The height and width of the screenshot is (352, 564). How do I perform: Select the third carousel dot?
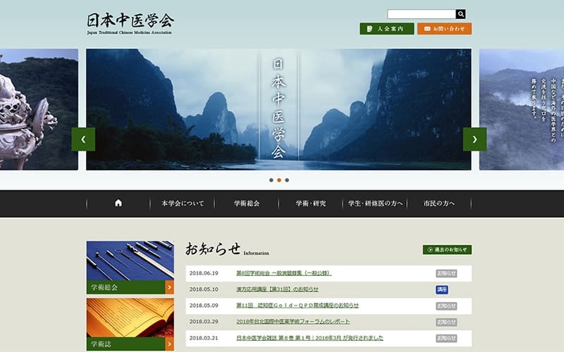coord(287,180)
